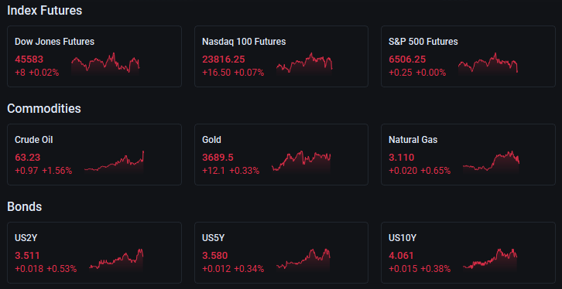Click the Crude Oil mini price chart

point(114,162)
